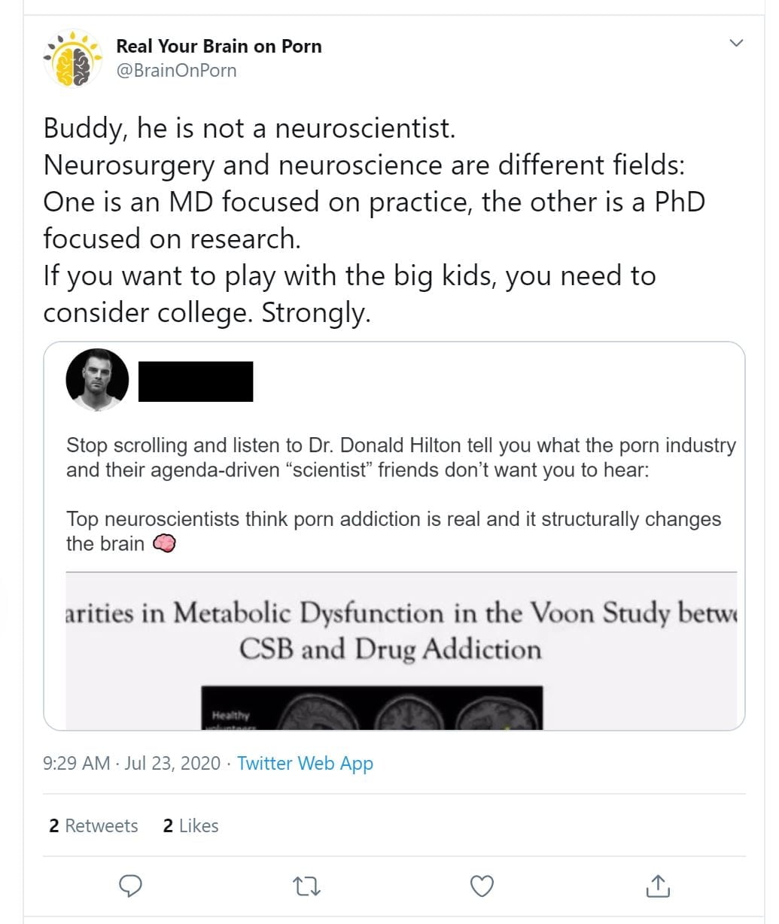Image resolution: width=779 pixels, height=924 pixels.
Task: Click the blacked-out quoted author name
Action: point(196,381)
